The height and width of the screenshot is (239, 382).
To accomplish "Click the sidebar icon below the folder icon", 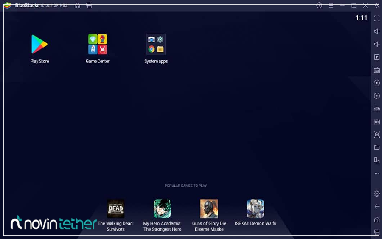I will tap(376, 160).
